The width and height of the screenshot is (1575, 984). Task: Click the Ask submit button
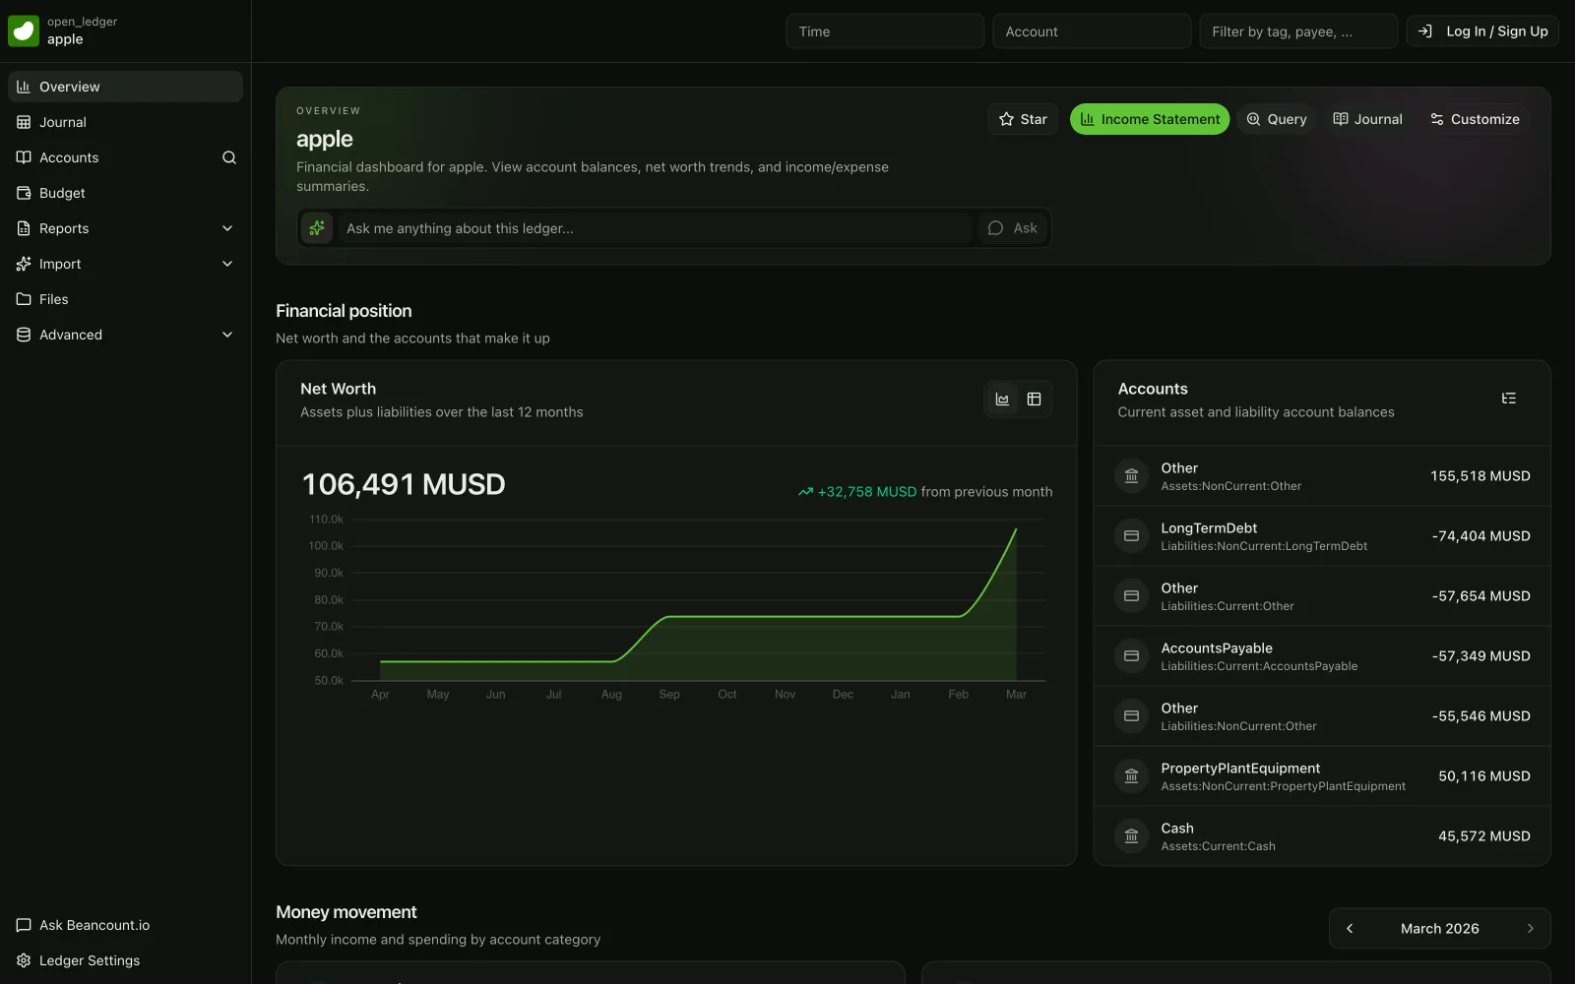[1013, 228]
